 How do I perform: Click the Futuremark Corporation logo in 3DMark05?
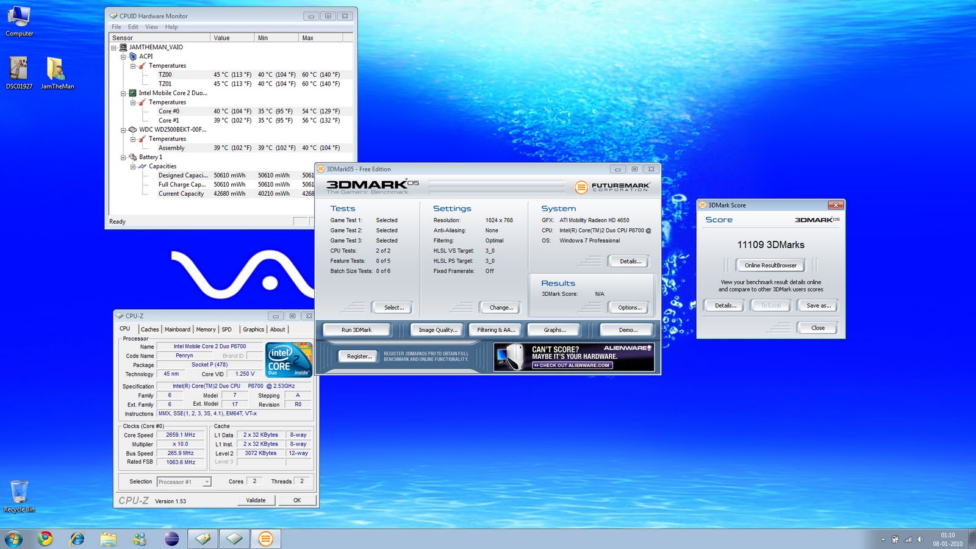tap(612, 187)
